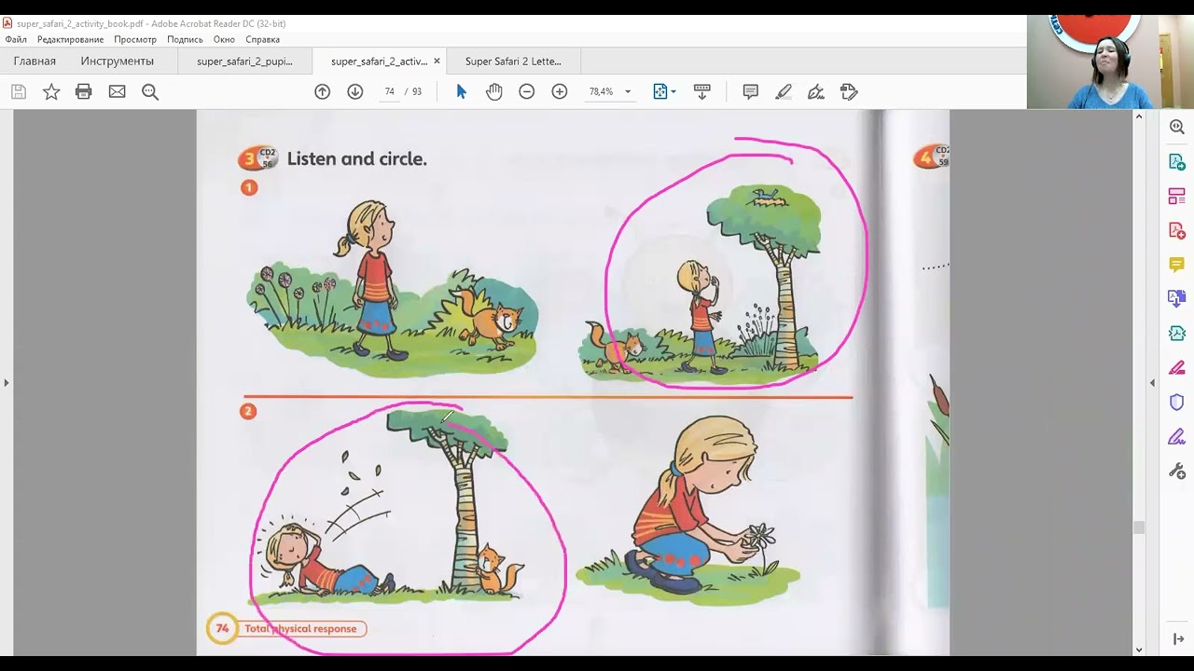
Task: Zoom in with the plus button
Action: [x=560, y=91]
